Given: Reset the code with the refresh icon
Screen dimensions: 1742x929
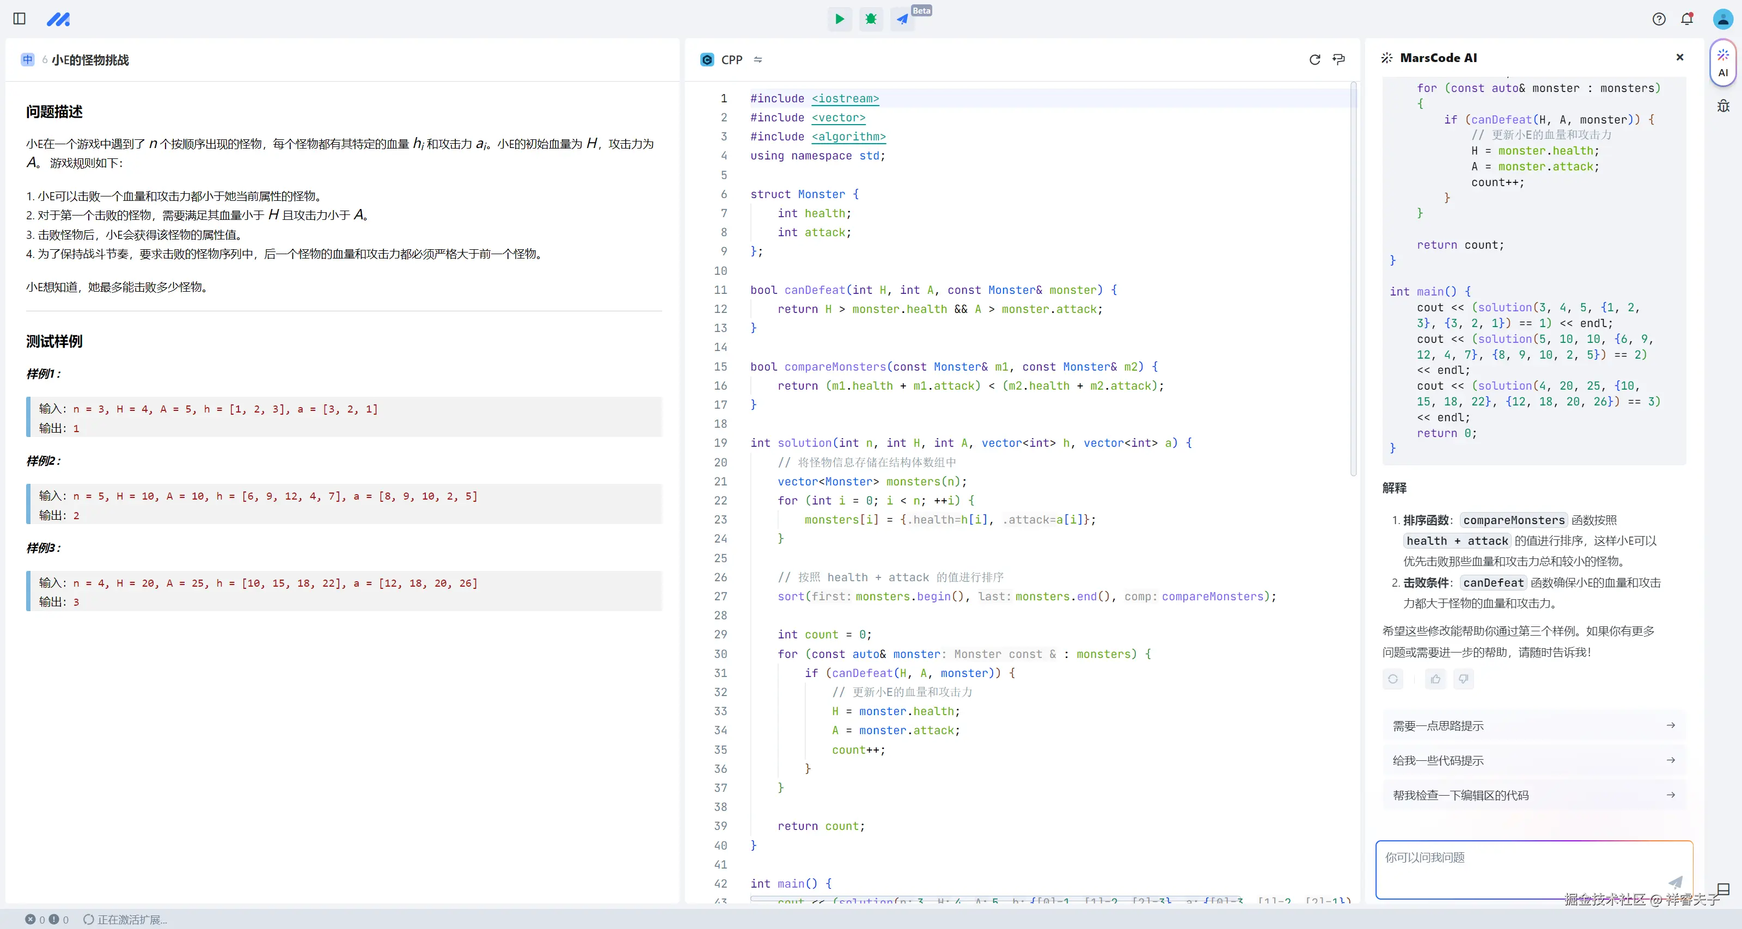Looking at the screenshot, I should (x=1315, y=59).
